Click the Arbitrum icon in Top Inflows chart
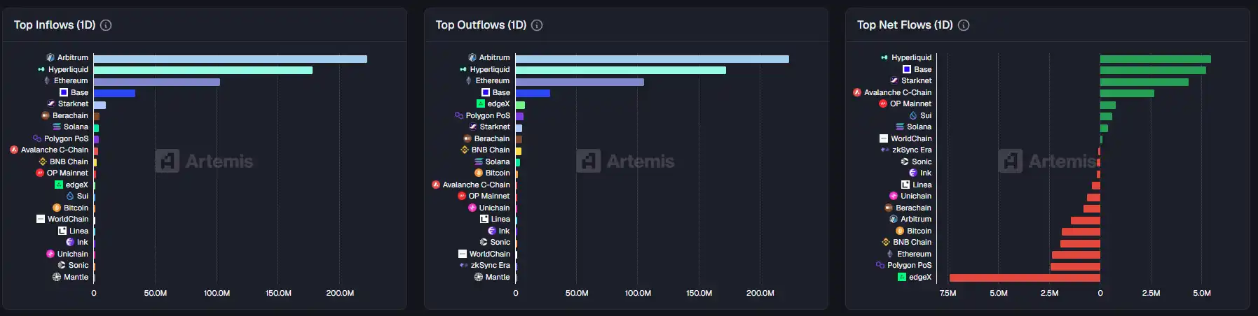Viewport: 1258px width, 316px height. [50, 58]
